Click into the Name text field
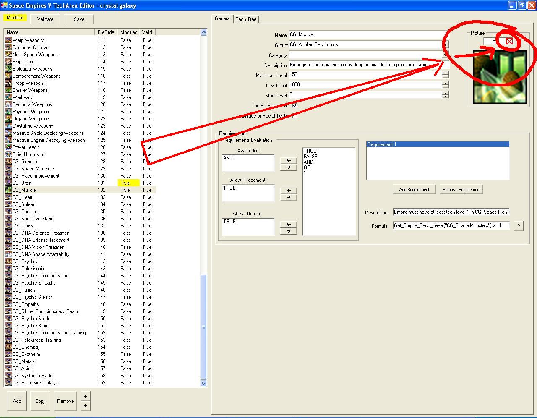The height and width of the screenshot is (418, 537). tap(365, 35)
